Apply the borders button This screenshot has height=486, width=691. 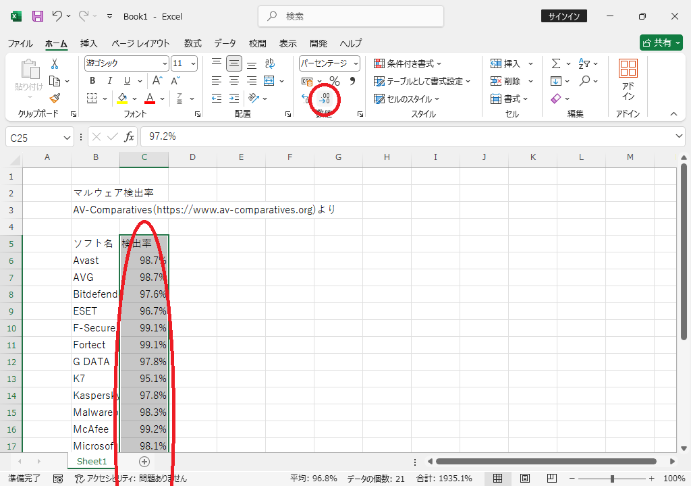(x=92, y=99)
